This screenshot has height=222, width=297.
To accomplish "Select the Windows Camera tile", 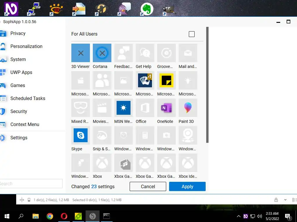I will point(166,135).
